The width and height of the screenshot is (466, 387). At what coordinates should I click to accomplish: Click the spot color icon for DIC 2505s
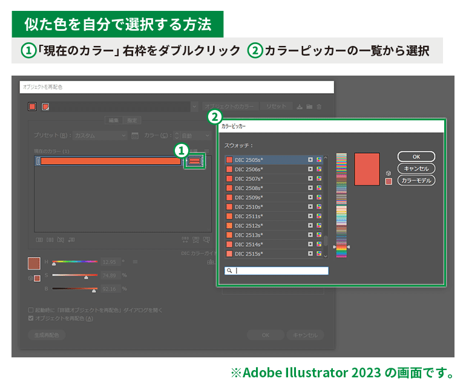(310, 160)
